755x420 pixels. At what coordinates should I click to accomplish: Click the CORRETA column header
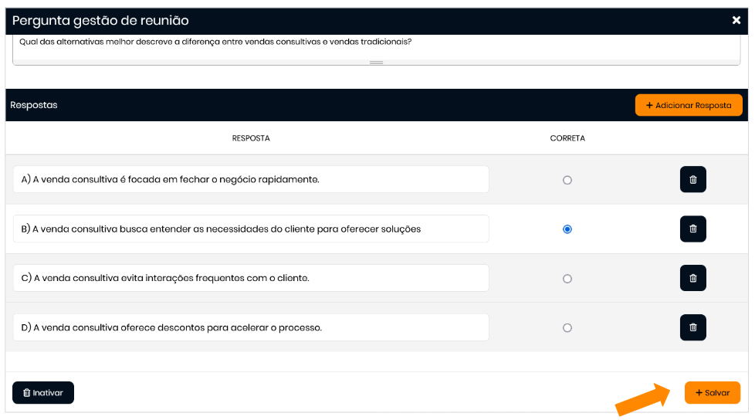(567, 138)
